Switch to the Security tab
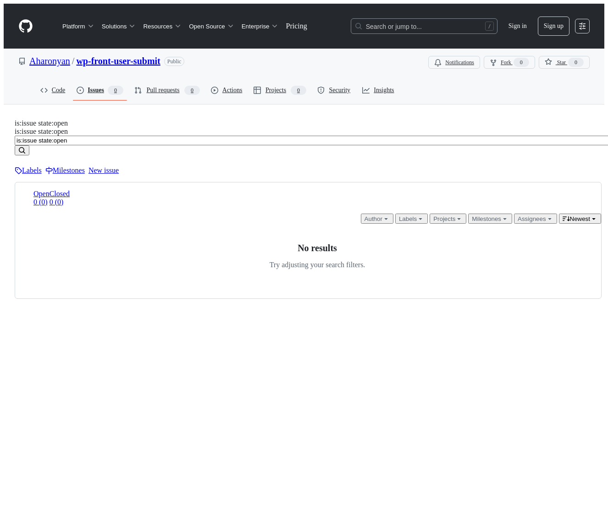The image size is (608, 506). pos(334,90)
